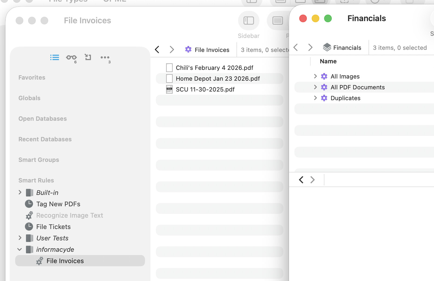The width and height of the screenshot is (434, 281).
Task: Expand the User Tests group
Action: [20, 238]
